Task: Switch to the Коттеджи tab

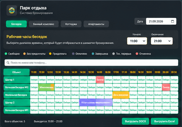Action: [71, 24]
